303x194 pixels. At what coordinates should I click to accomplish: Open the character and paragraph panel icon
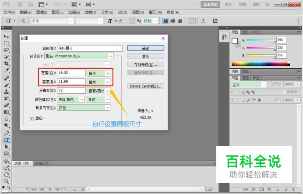coord(215,21)
